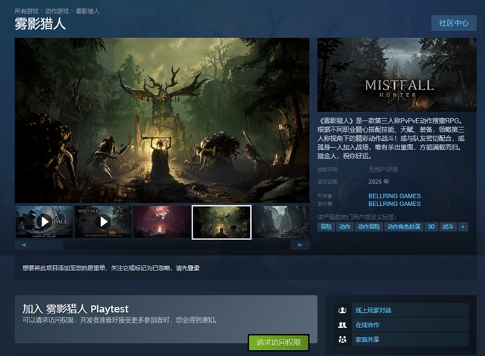The height and width of the screenshot is (356, 485).
Task: Select the 动作 tag
Action: click(345, 226)
